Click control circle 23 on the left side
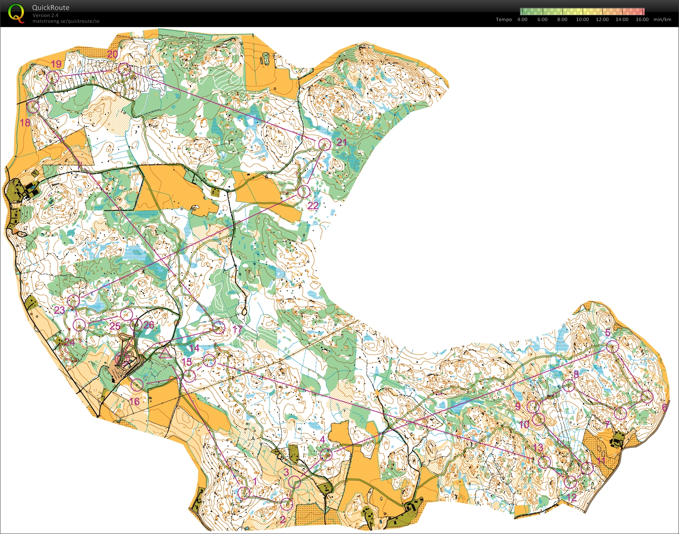The height and width of the screenshot is (534, 679). click(74, 302)
